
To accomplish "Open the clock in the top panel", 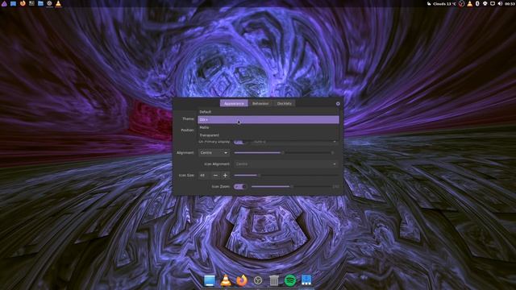I will click(x=510, y=3).
